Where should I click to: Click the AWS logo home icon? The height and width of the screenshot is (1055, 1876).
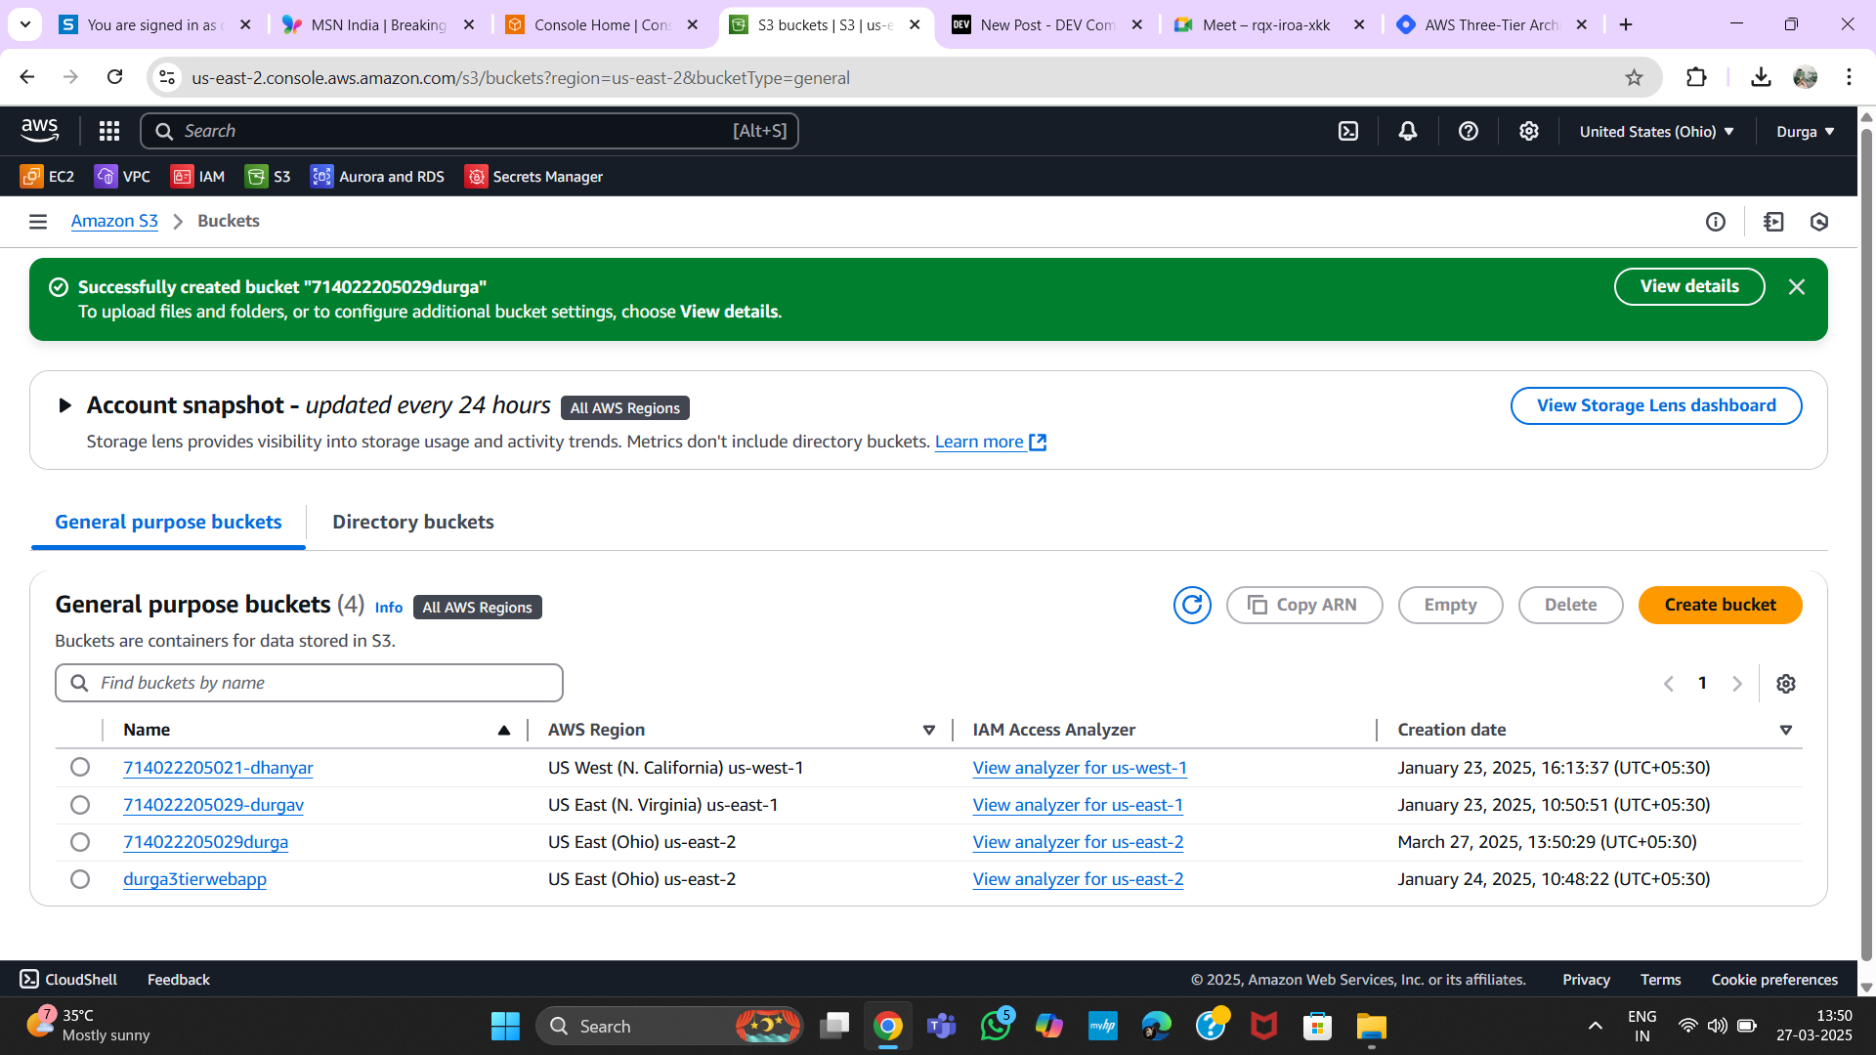tap(40, 131)
